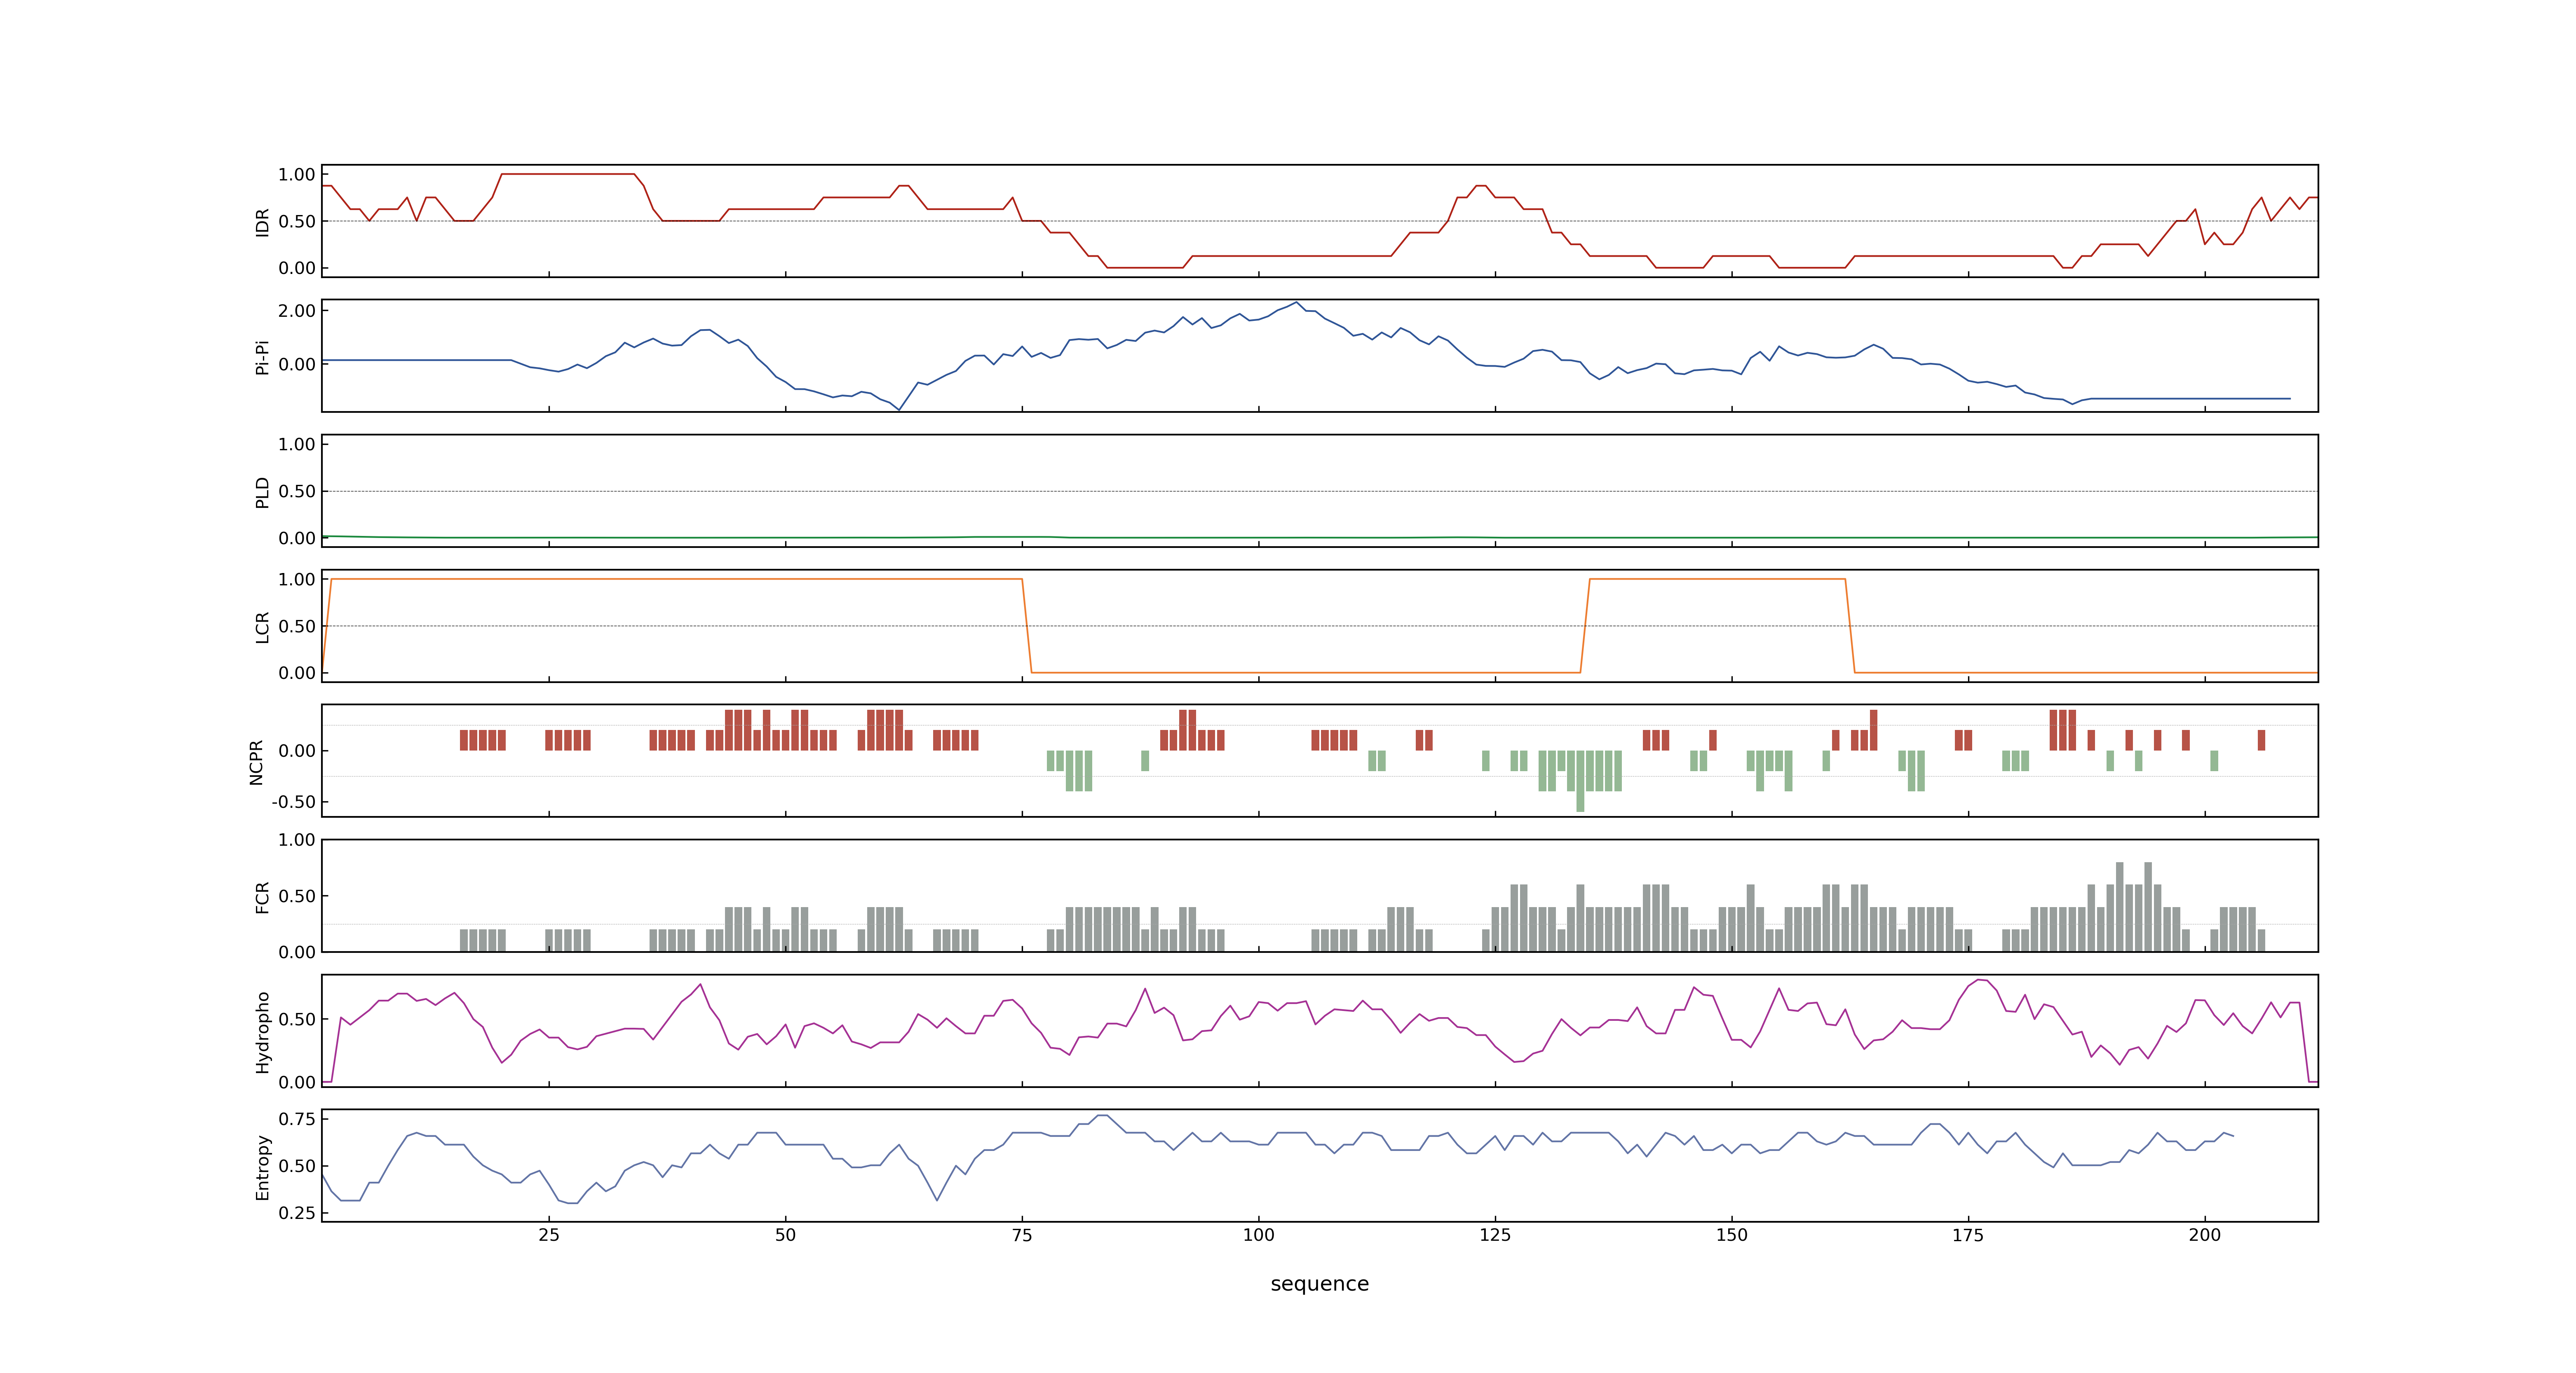
Task: Click the LCR axis label
Action: coord(262,627)
